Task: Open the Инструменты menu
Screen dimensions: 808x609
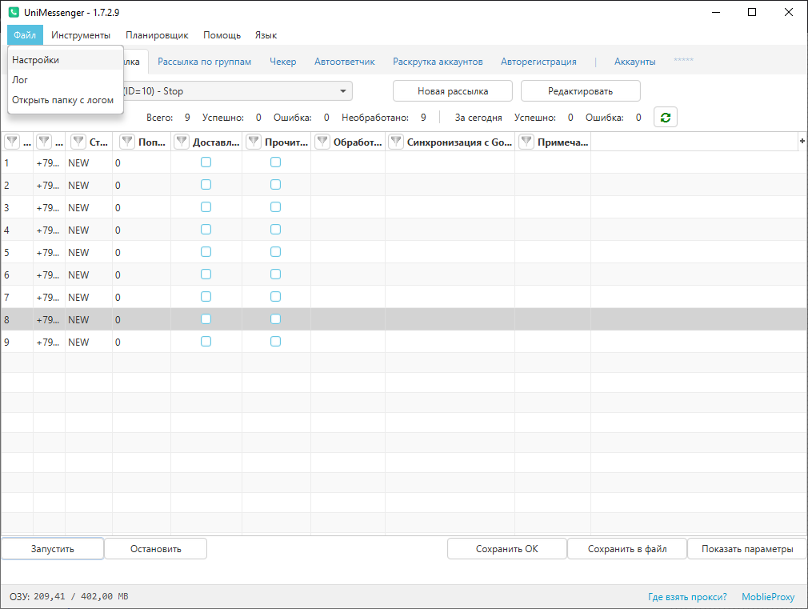Action: [81, 35]
